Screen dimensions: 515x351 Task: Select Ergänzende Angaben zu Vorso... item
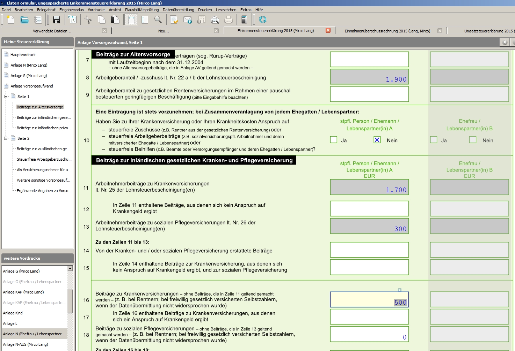pos(44,191)
